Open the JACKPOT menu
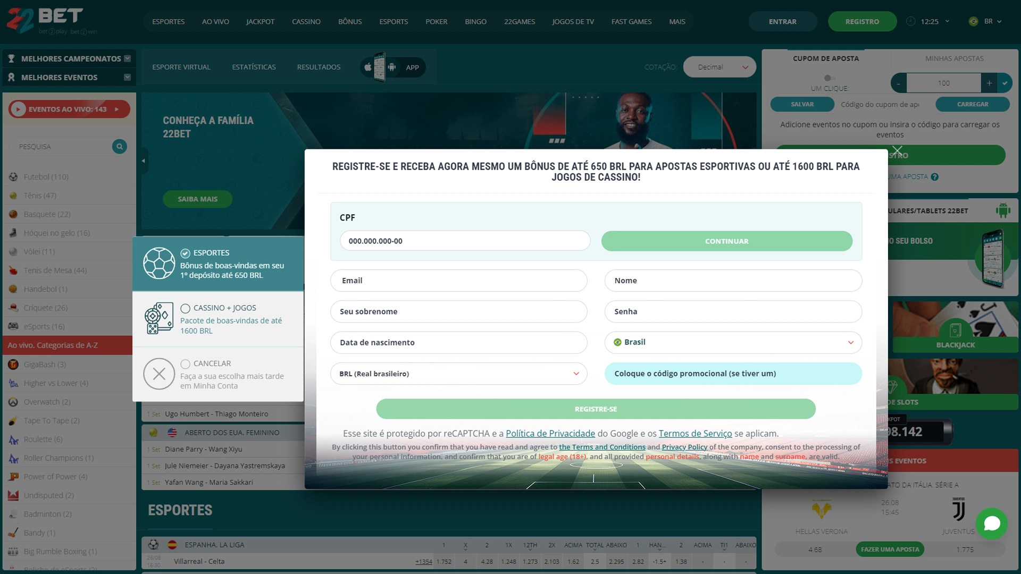 pyautogui.click(x=260, y=21)
